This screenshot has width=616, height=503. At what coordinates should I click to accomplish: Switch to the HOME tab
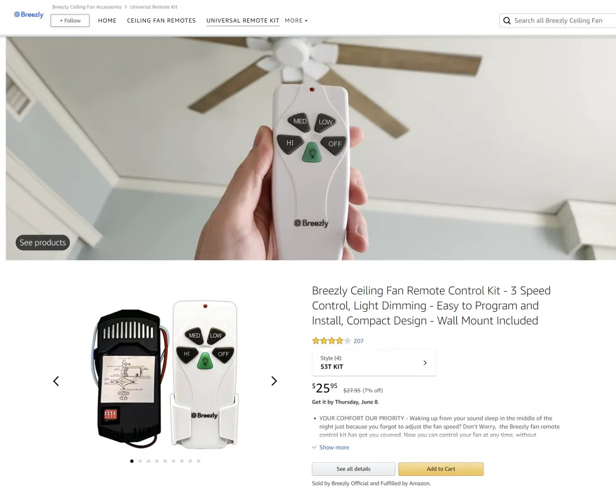tap(107, 20)
